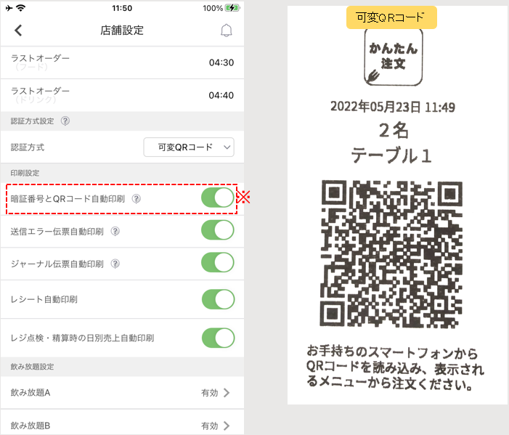
Task: Click the 可変QRコード yellow label
Action: (391, 17)
